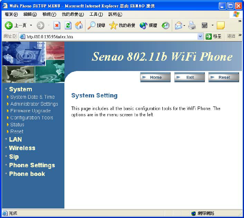Open the Back button history dropdown arrow
The height and width of the screenshot is (218, 244).
click(x=31, y=25)
